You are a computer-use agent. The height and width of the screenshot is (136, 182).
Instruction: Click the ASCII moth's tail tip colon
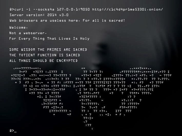pyautogui.click(x=92, y=129)
